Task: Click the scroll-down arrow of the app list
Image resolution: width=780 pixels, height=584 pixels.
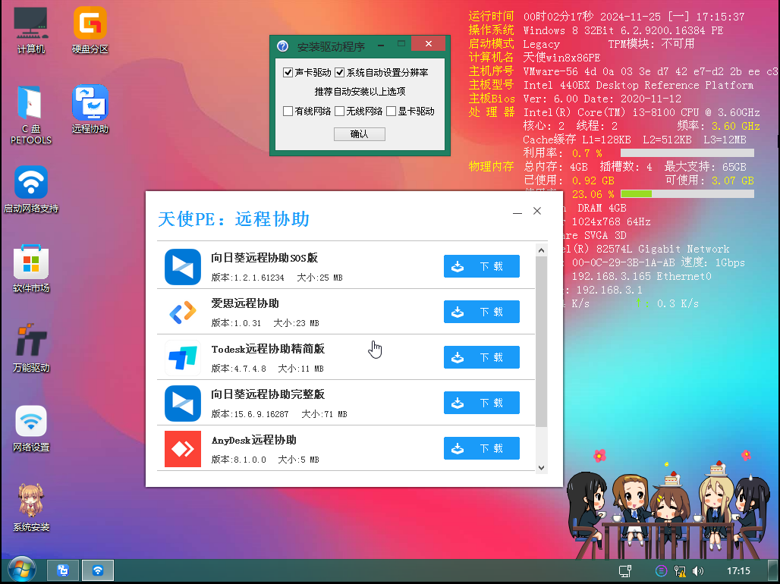Action: tap(541, 468)
